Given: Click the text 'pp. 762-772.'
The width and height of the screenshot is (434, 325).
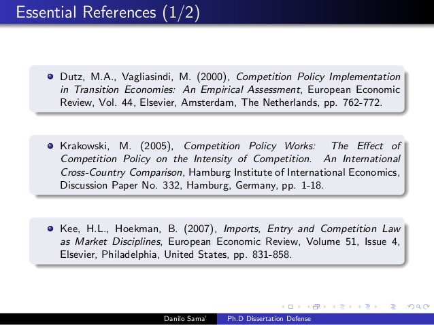Looking at the screenshot, I should (x=353, y=102).
